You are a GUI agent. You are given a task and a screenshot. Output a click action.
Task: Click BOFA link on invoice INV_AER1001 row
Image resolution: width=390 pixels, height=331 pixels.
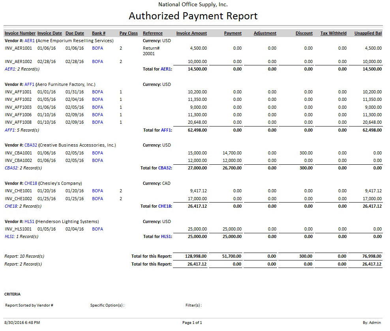coord(97,48)
